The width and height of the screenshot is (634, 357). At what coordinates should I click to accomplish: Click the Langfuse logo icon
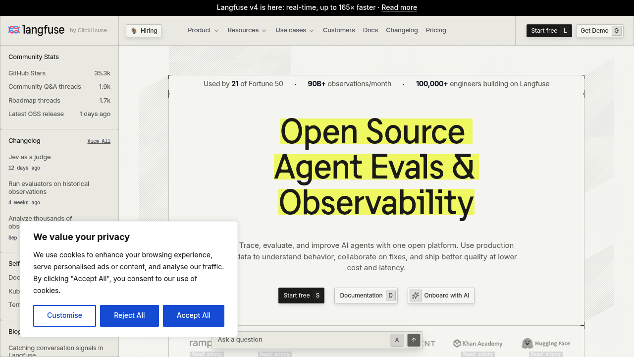tap(14, 30)
